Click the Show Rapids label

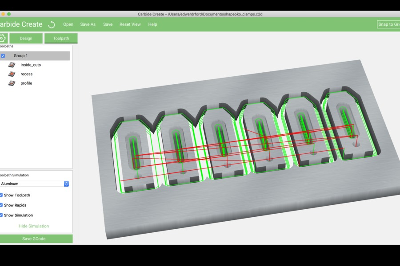pos(15,205)
